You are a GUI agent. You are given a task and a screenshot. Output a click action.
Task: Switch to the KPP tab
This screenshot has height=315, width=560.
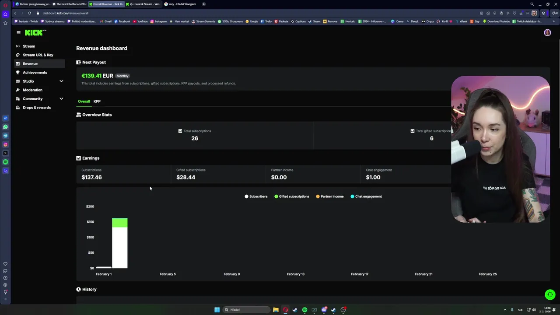coord(97,101)
